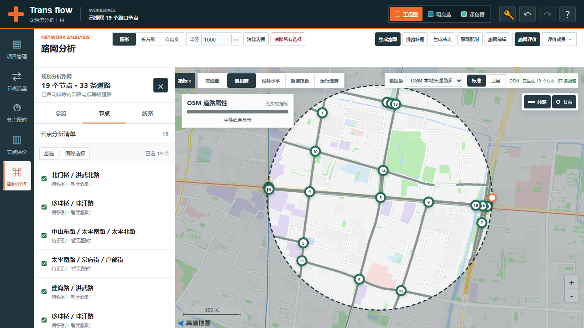Uncheck 中山东路 / 太平南路 / 太平北路 checkbox
Image resolution: width=584 pixels, height=328 pixels.
tap(44, 235)
